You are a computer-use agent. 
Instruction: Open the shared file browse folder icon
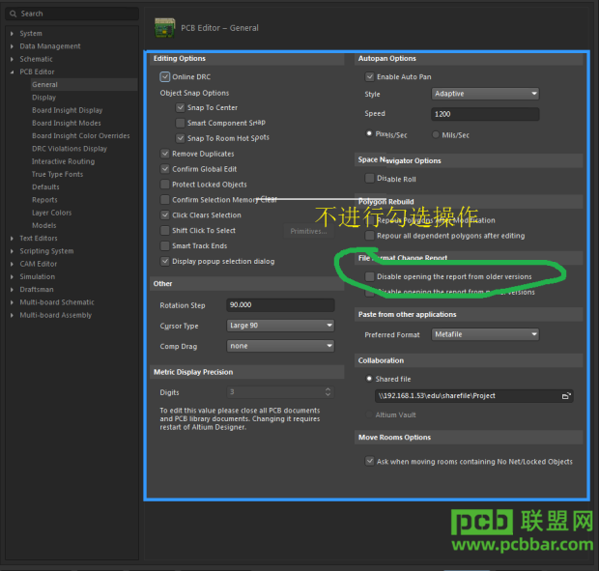[566, 396]
